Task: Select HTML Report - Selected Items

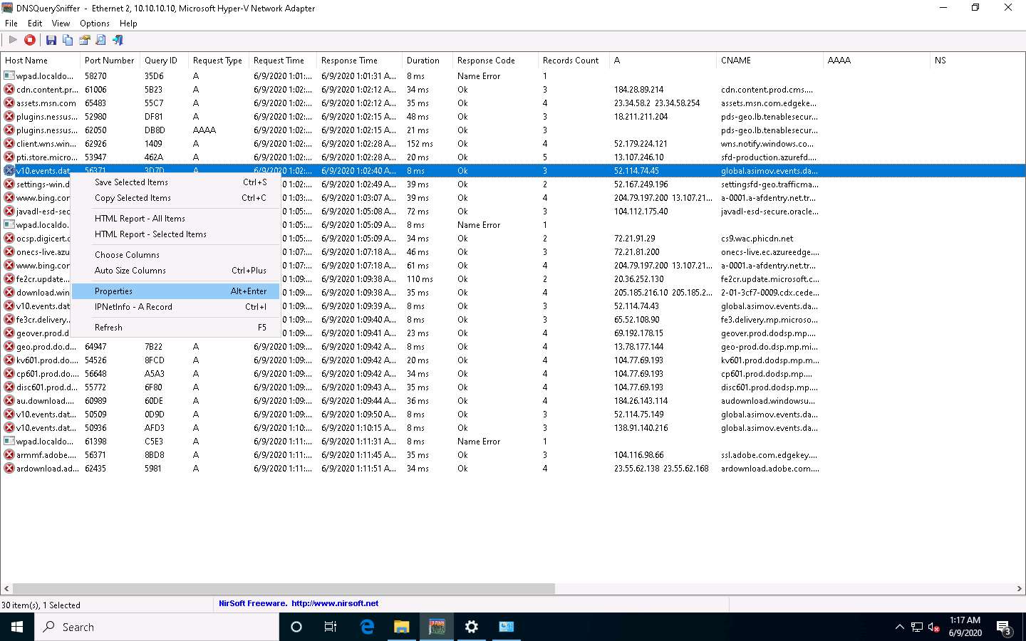Action: point(176,234)
